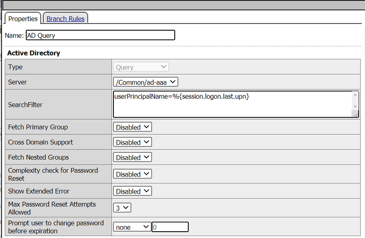Open Max Password Reset Attempts dropdown

[122, 208]
